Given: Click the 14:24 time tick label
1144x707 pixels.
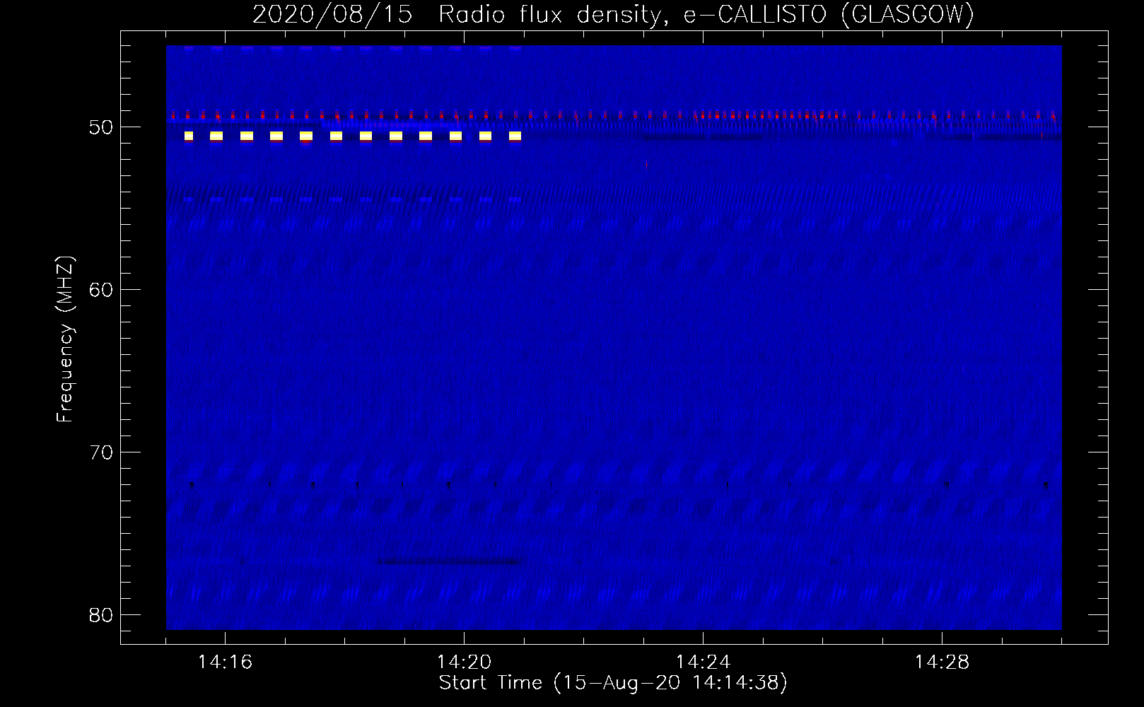Looking at the screenshot, I should pyautogui.click(x=703, y=662).
